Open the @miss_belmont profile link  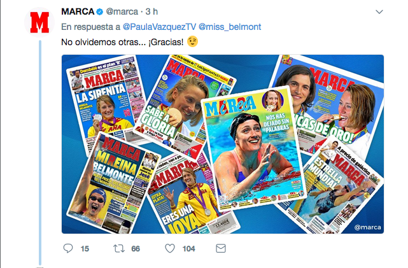tap(230, 27)
